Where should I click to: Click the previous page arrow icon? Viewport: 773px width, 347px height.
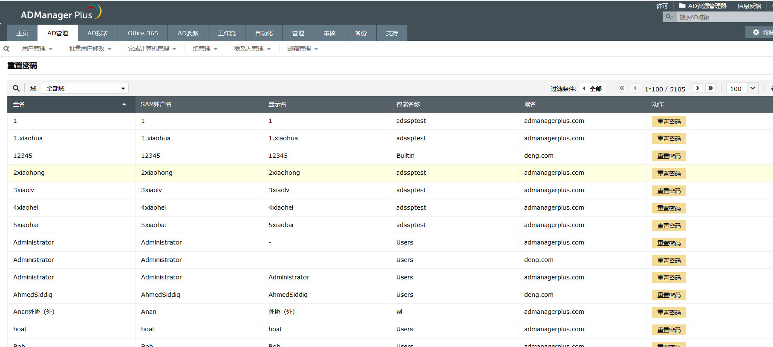coord(635,88)
